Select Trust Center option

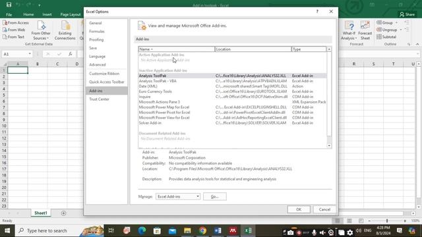click(107, 99)
